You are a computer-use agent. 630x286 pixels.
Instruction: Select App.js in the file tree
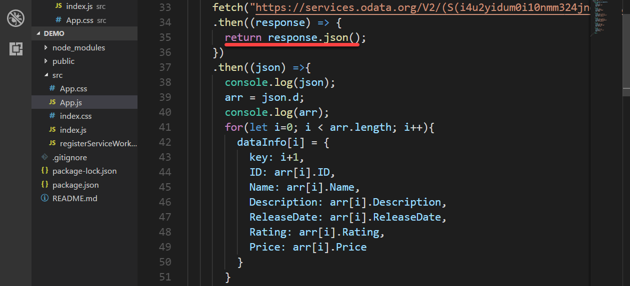click(x=70, y=102)
